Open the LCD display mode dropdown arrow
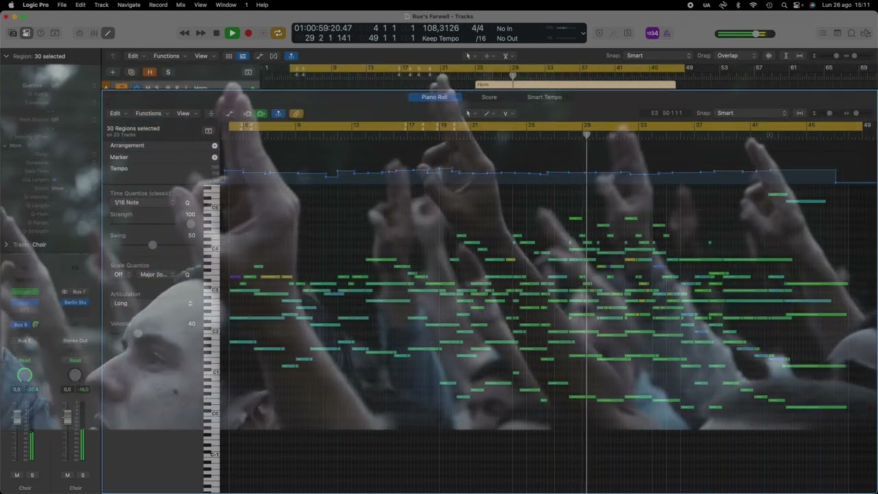The height and width of the screenshot is (494, 878). (583, 33)
